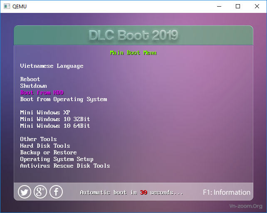
Task: Select the highlighted Boot from HDD entry
Action: 42,92
